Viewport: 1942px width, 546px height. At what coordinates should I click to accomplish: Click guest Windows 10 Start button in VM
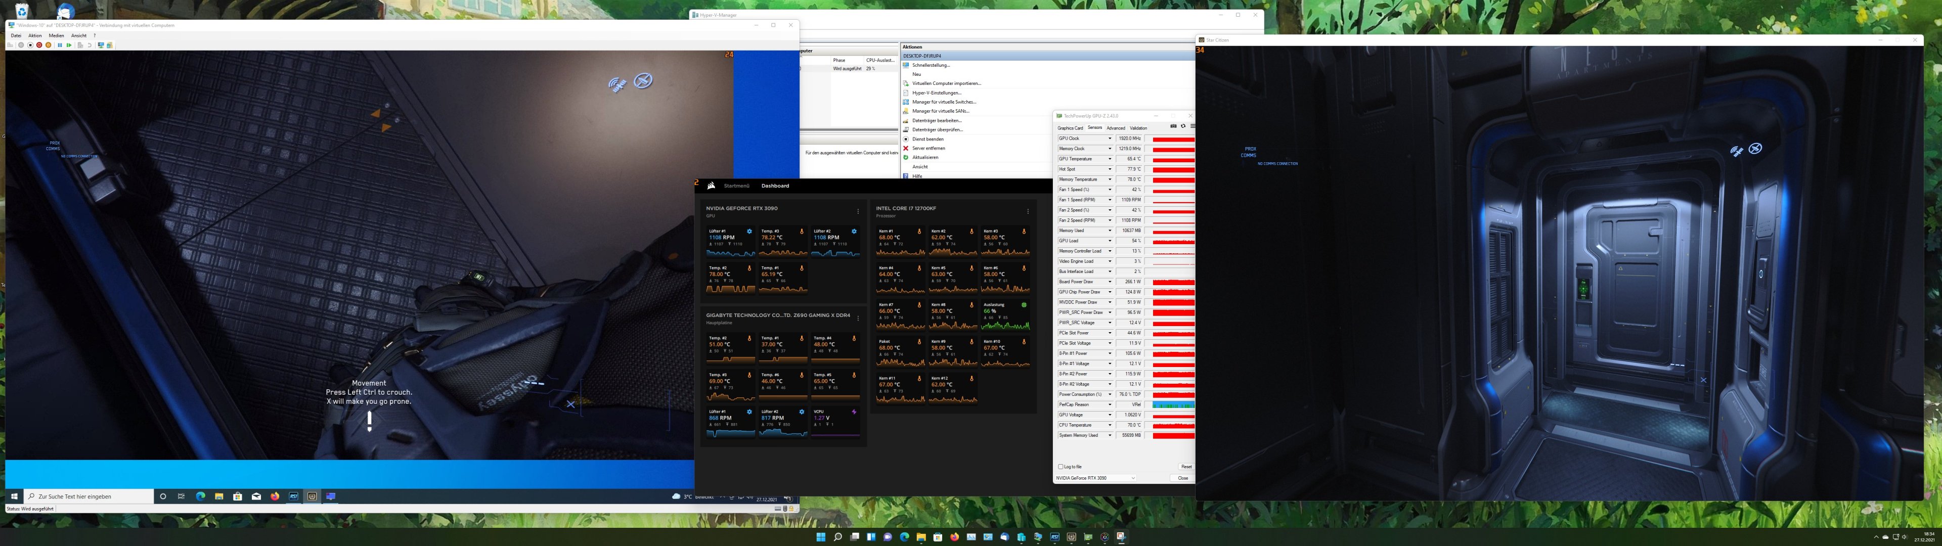tap(14, 496)
